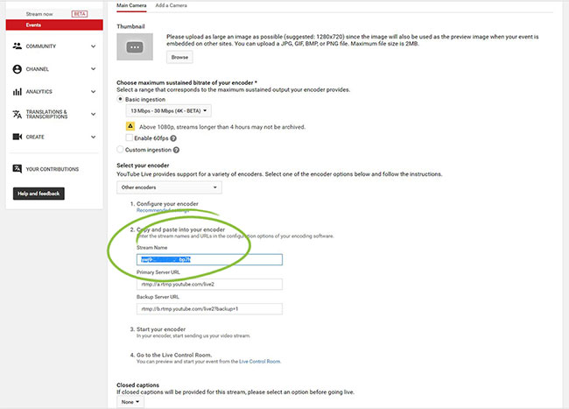Click the Analytics bar chart icon
569x409 pixels.
[x=18, y=91]
